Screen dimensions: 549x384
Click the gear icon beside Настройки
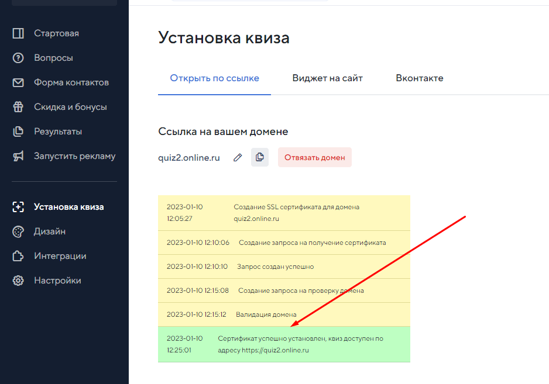click(18, 281)
